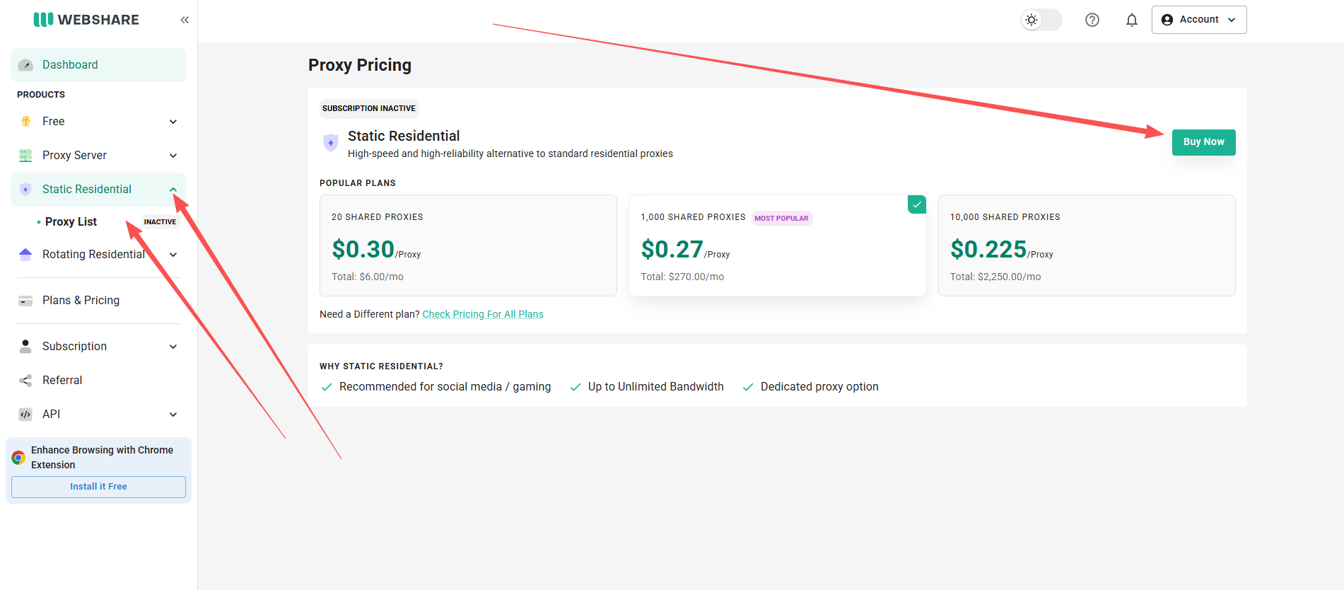Click the Referral share icon

point(25,381)
